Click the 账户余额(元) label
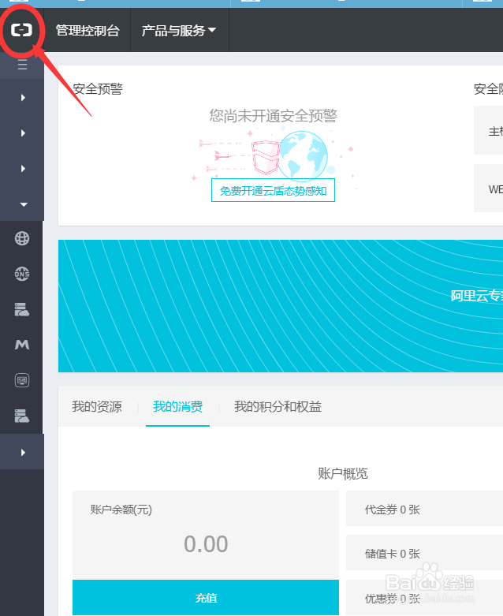Image resolution: width=503 pixels, height=616 pixels. tap(121, 510)
